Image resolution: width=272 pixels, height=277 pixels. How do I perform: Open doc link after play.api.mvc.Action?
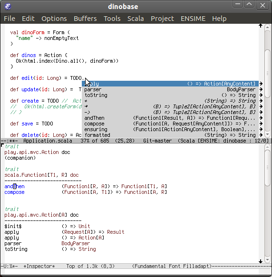(x=66, y=152)
